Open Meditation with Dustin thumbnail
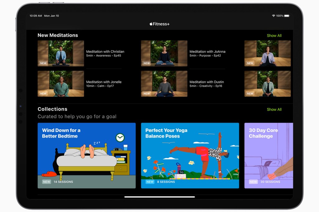Image resolution: width=319 pixels, height=212 pixels. pos(164,84)
